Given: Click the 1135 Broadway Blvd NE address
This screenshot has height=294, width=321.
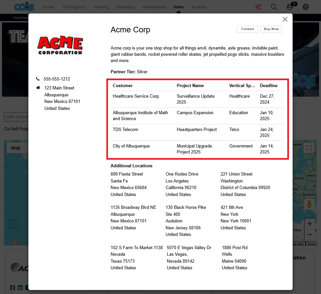Looking at the screenshot, I should (133, 217).
